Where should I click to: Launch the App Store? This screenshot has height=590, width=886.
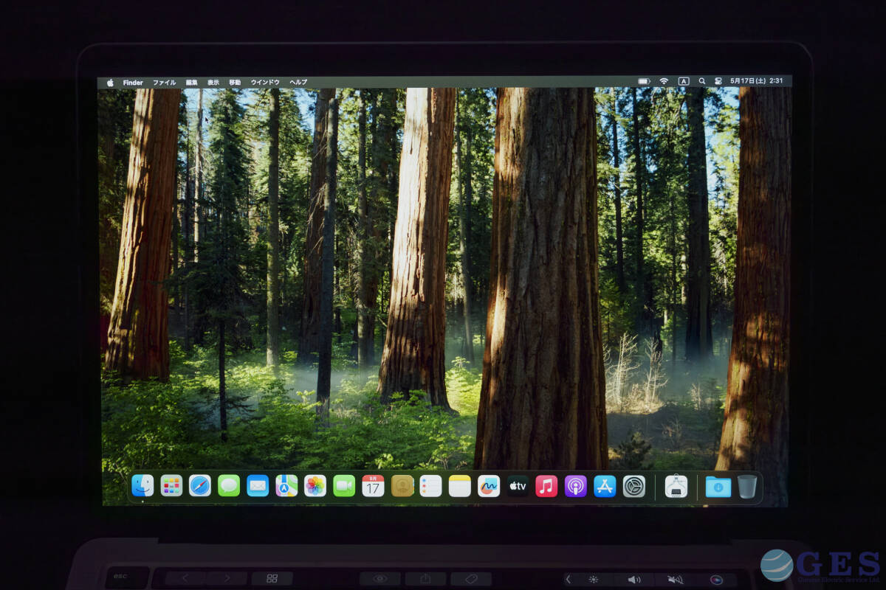(605, 485)
